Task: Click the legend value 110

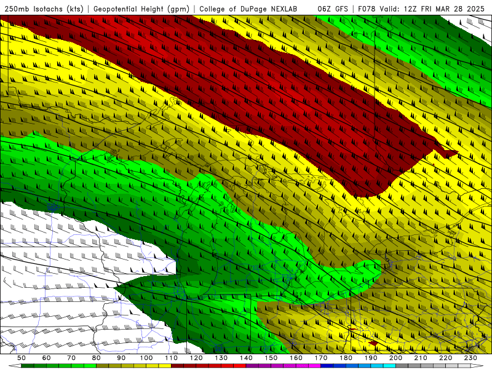Action: (172, 358)
